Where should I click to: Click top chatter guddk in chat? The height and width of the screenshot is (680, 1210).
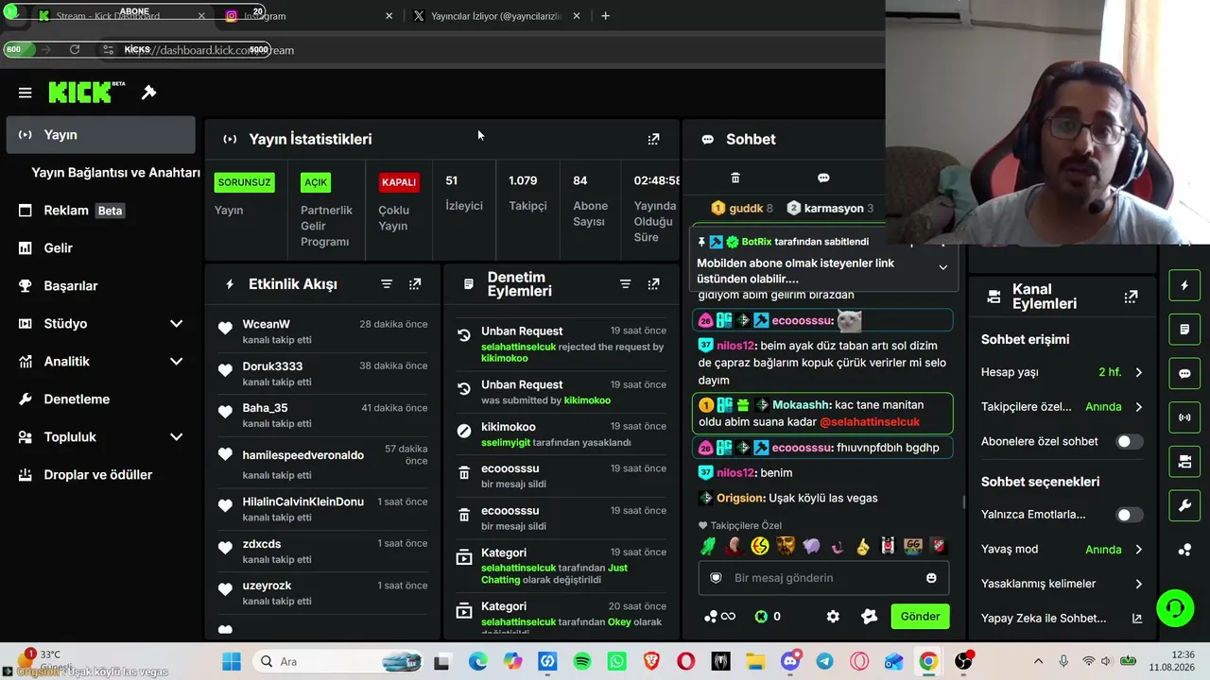click(742, 208)
